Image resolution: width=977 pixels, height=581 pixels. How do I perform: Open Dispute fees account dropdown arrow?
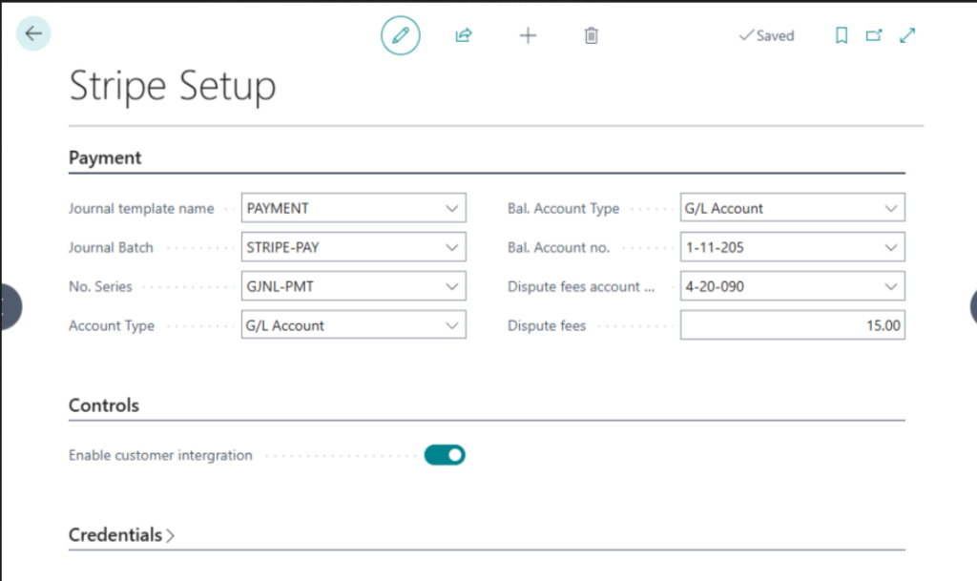point(891,286)
